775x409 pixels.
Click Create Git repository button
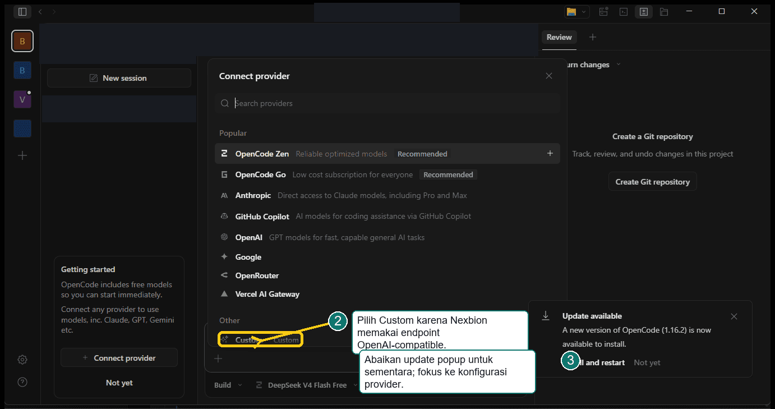tap(653, 182)
